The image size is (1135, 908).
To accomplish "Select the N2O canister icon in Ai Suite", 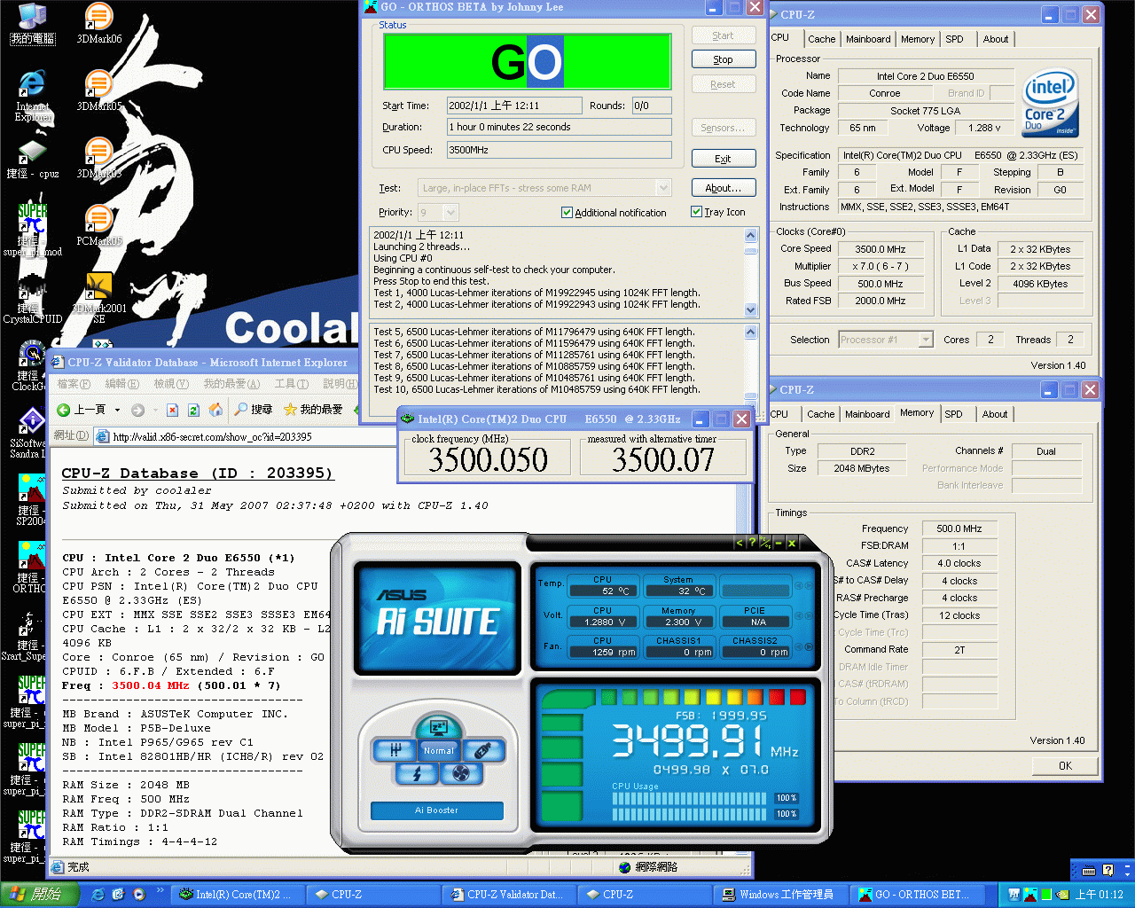I will coord(482,750).
